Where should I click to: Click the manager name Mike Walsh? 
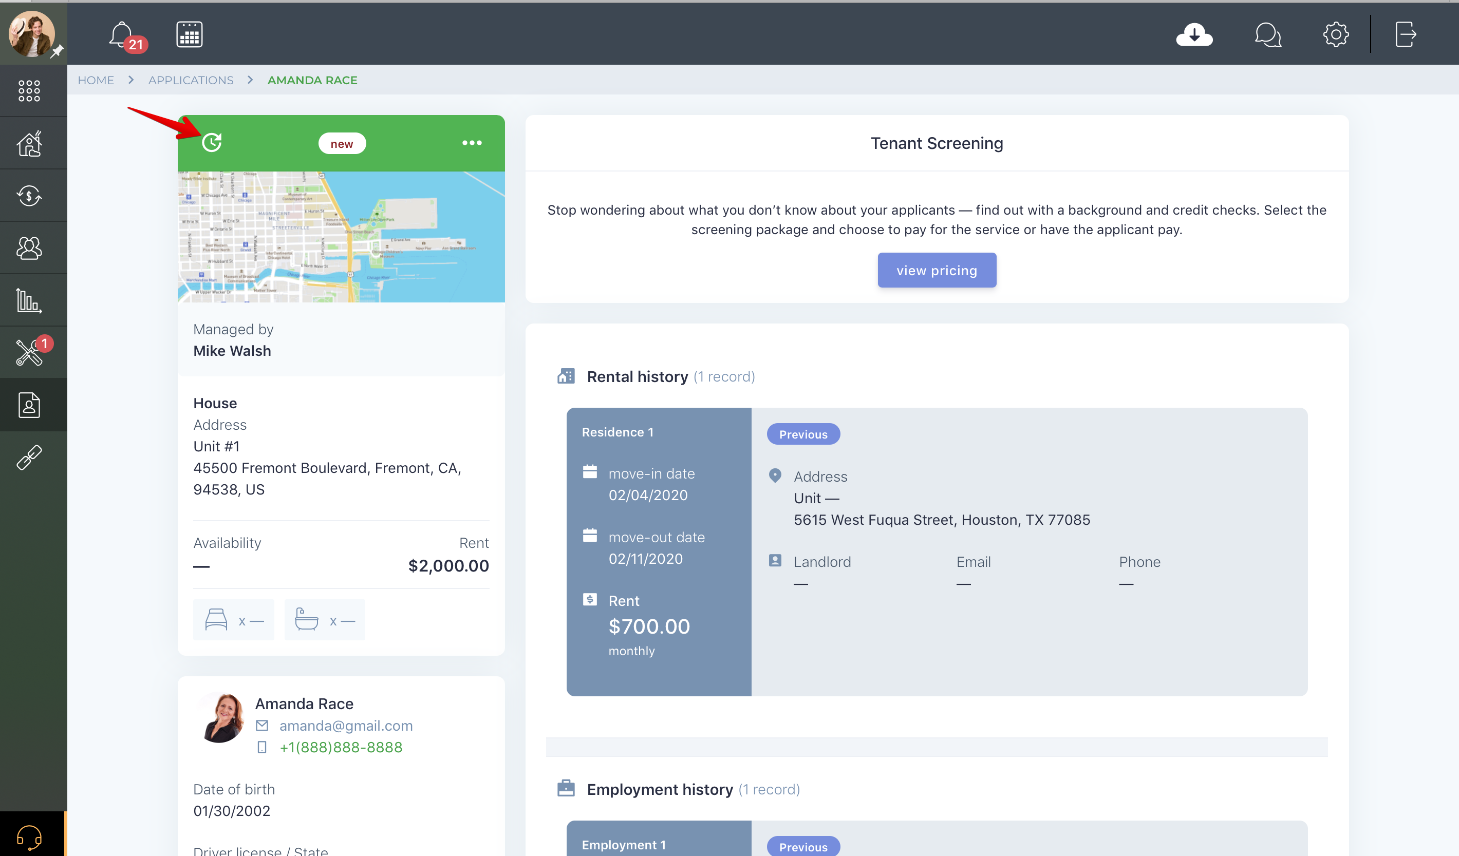tap(232, 351)
